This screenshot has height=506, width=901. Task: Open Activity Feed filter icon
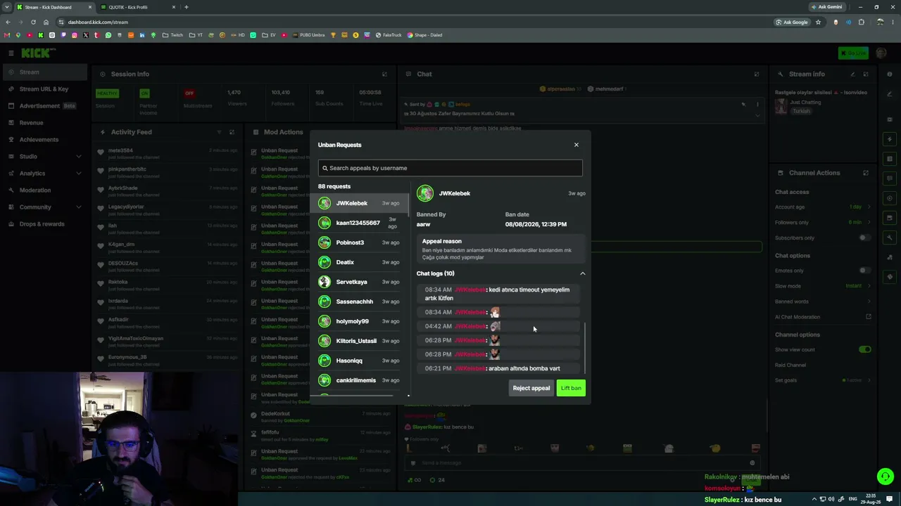[219, 132]
